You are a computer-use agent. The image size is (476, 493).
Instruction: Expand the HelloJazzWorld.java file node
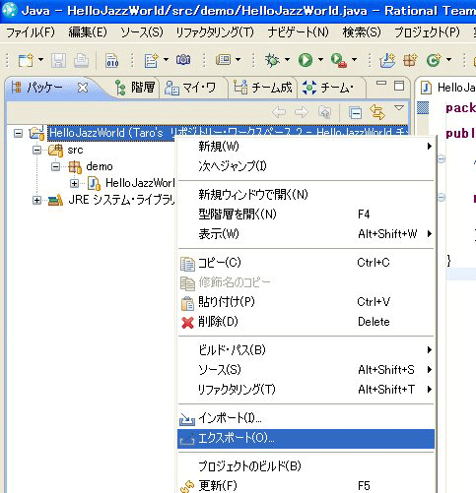coord(75,183)
